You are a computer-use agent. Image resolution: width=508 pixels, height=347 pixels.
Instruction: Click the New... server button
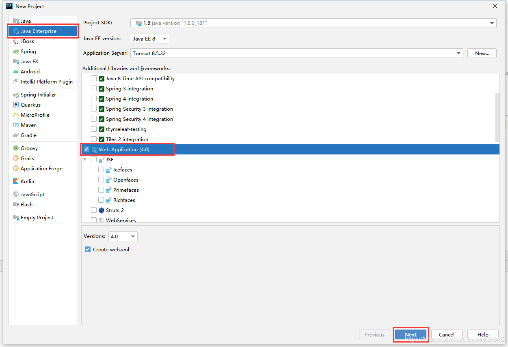pos(482,53)
